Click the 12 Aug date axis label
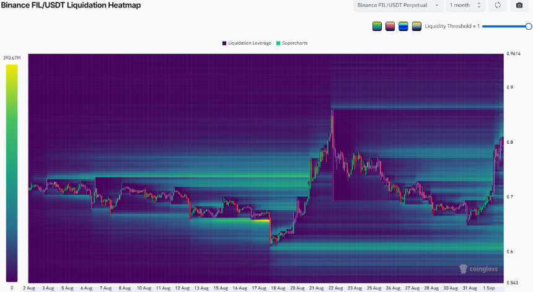Image resolution: width=533 pixels, height=292 pixels. pos(182,288)
